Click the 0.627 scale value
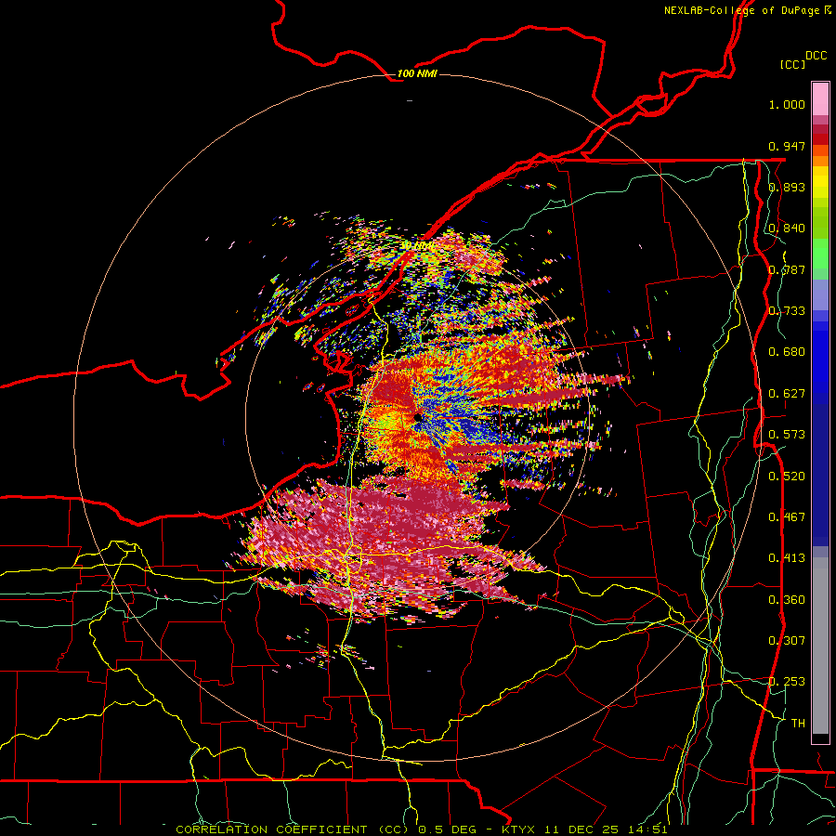 point(787,394)
